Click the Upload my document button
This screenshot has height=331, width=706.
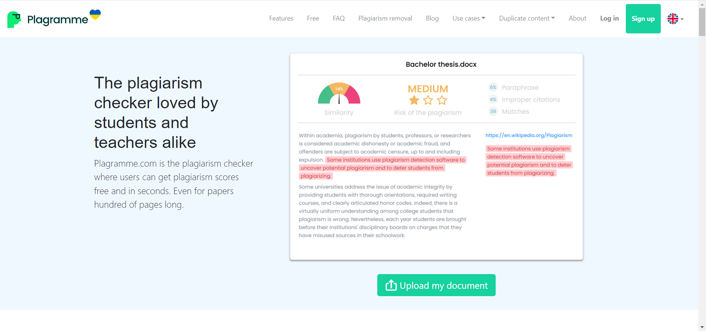tap(436, 285)
